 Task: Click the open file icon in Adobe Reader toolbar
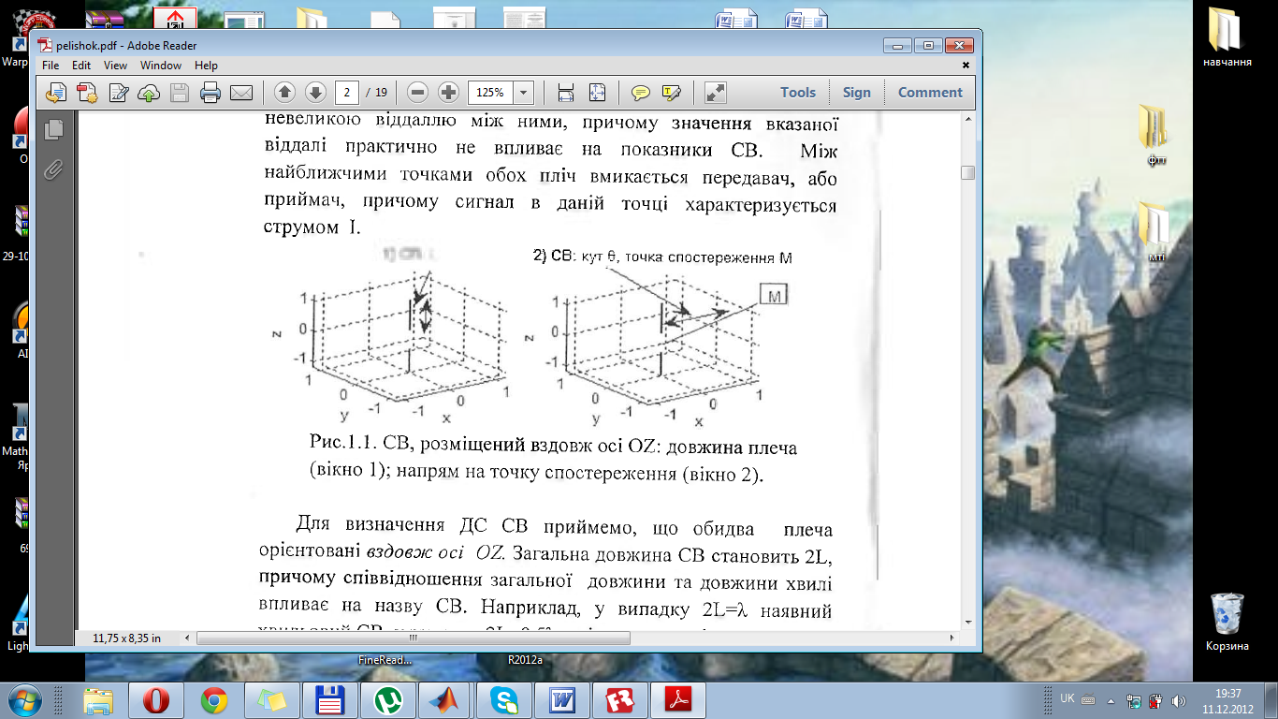pos(57,93)
